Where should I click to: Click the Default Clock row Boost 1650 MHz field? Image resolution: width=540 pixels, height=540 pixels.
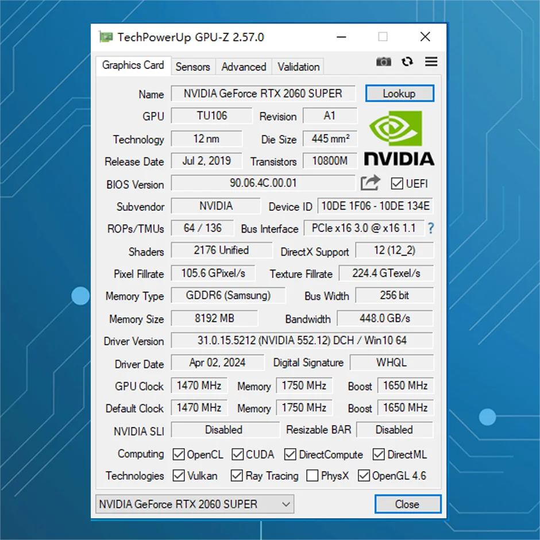coord(406,407)
